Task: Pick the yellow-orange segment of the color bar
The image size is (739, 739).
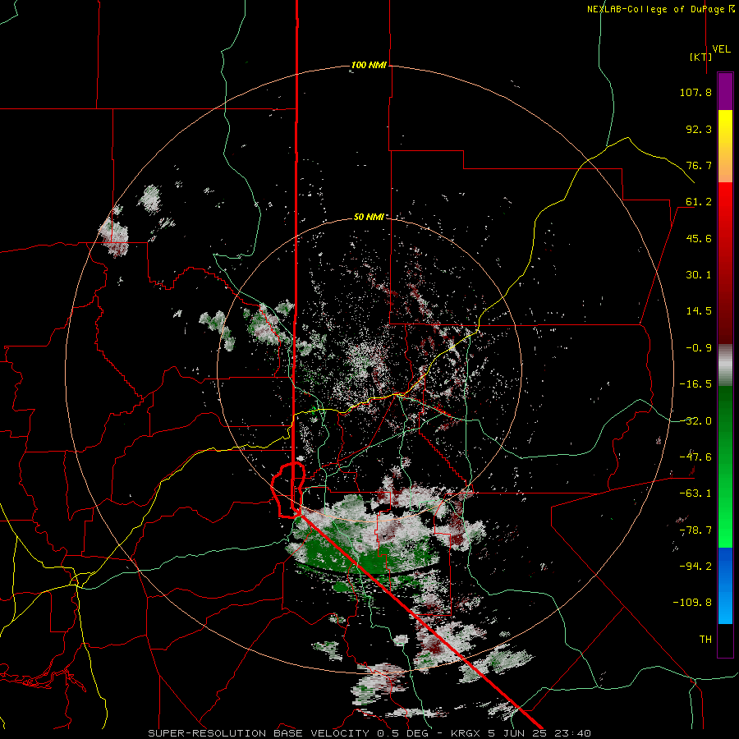Action: tap(725, 146)
